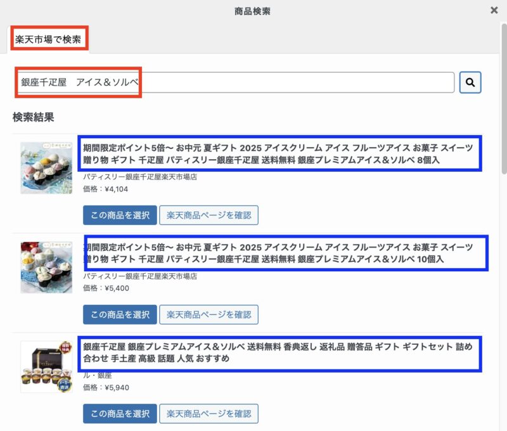
Task: Click the 検索結果 heading
Action: [34, 117]
